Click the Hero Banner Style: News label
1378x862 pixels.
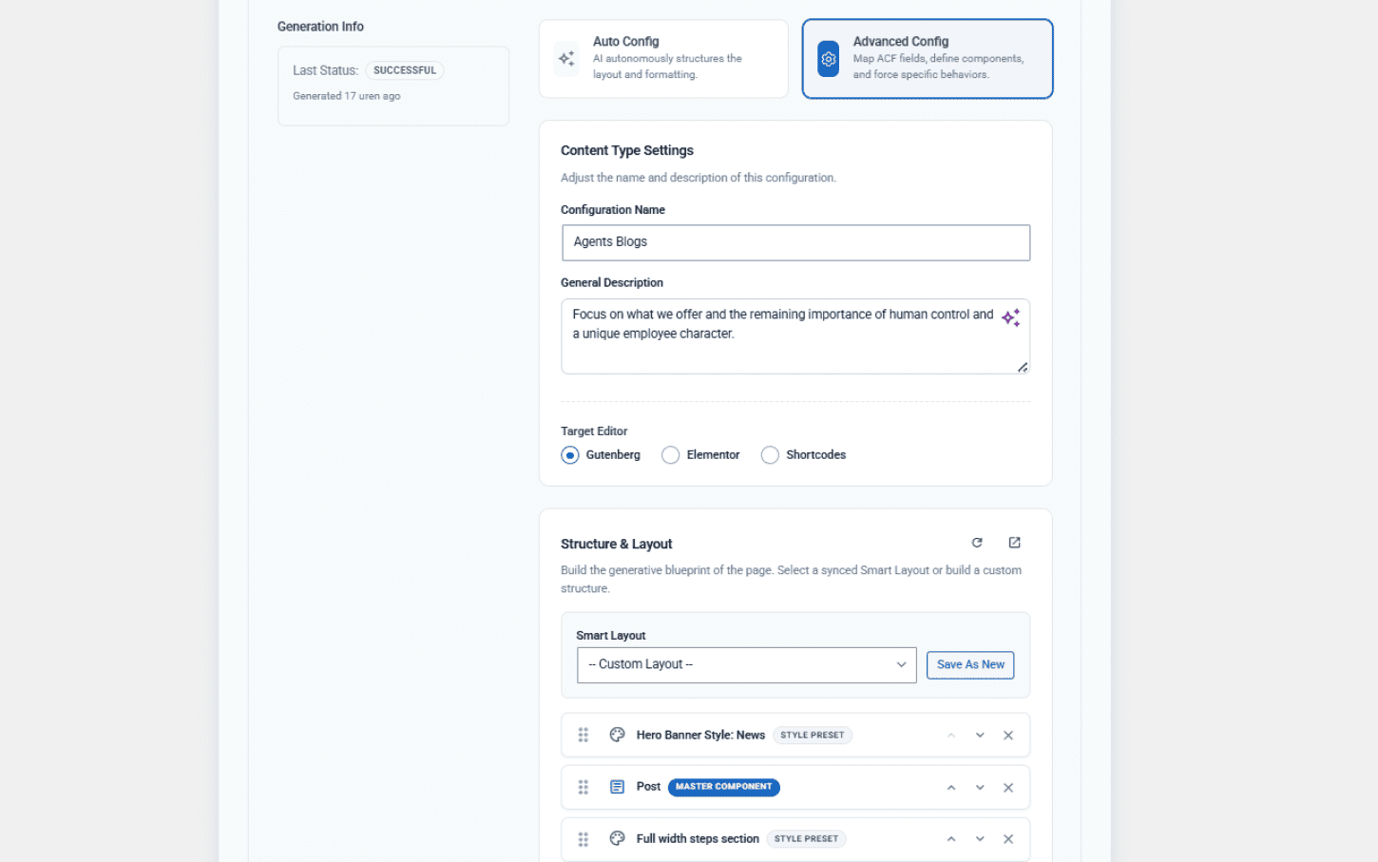[x=700, y=736]
